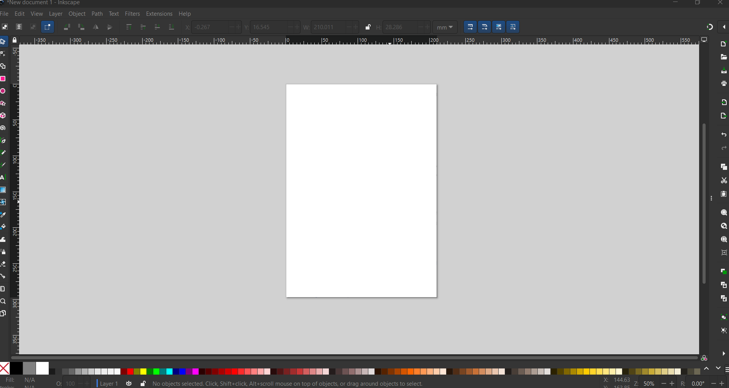Toggle Layer 1 visibility eye
The image size is (729, 388).
point(129,383)
